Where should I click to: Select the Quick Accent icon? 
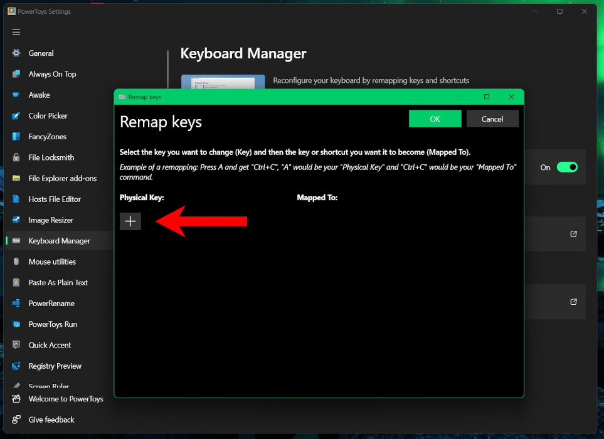[x=18, y=345]
